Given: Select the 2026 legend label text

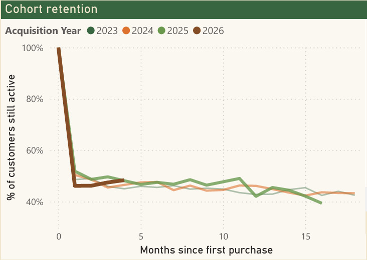Looking at the screenshot, I should [x=213, y=31].
